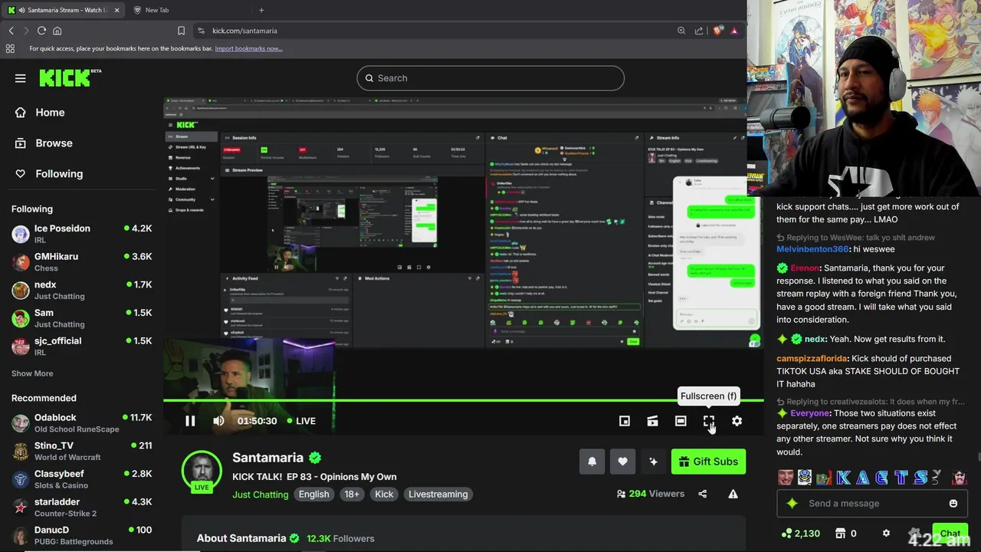981x552 pixels.
Task: Bookmark this page icon
Action: pyautogui.click(x=181, y=31)
